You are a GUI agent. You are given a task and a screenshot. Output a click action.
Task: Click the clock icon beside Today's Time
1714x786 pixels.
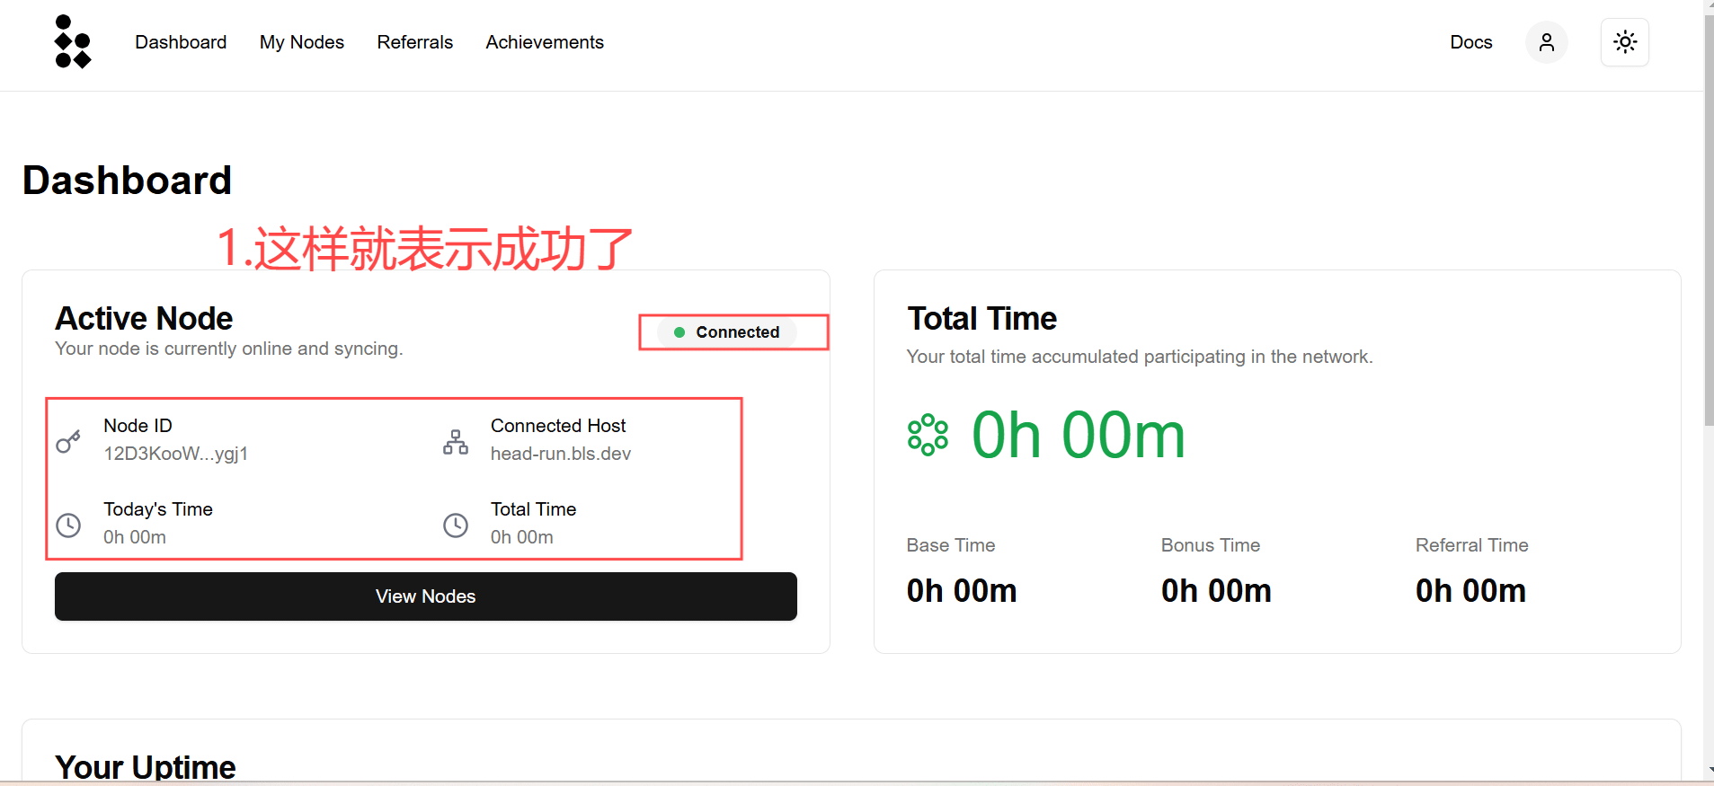pyautogui.click(x=68, y=525)
